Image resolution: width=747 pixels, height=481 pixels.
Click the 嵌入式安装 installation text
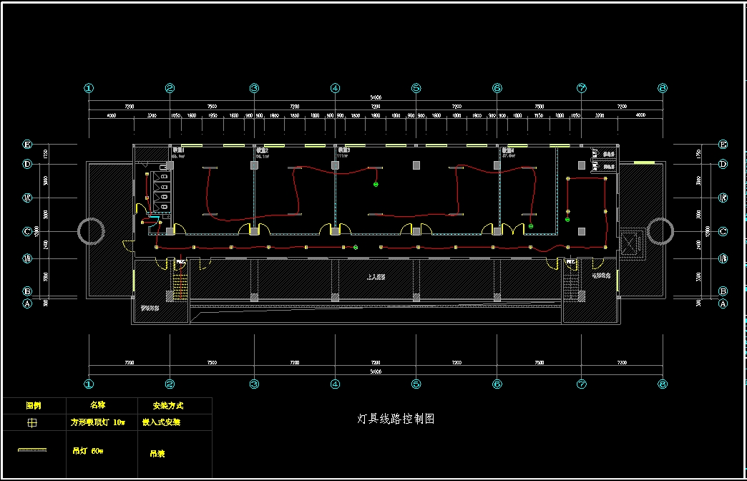pyautogui.click(x=161, y=423)
